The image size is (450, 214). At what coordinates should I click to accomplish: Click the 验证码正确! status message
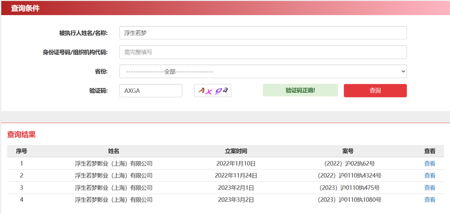click(300, 90)
